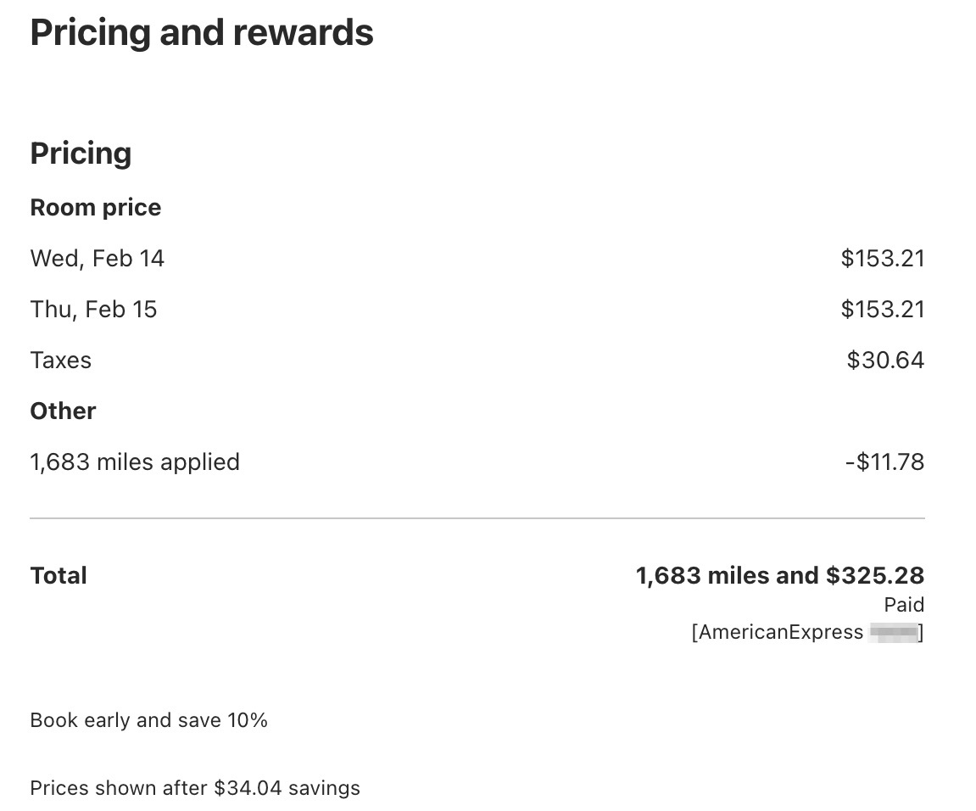The width and height of the screenshot is (976, 811).
Task: Click the "Prices shown after $34.04 savings" note
Action: point(195,788)
